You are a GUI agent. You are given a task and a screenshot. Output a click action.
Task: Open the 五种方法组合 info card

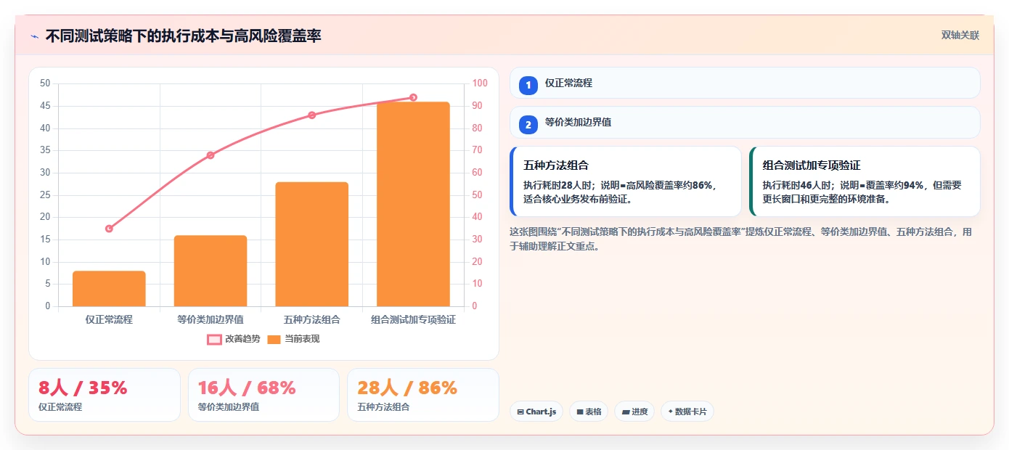[x=626, y=181]
